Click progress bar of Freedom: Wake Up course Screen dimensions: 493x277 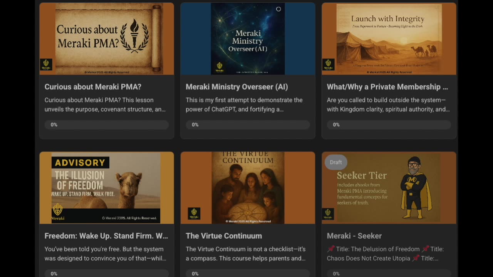[107, 273]
